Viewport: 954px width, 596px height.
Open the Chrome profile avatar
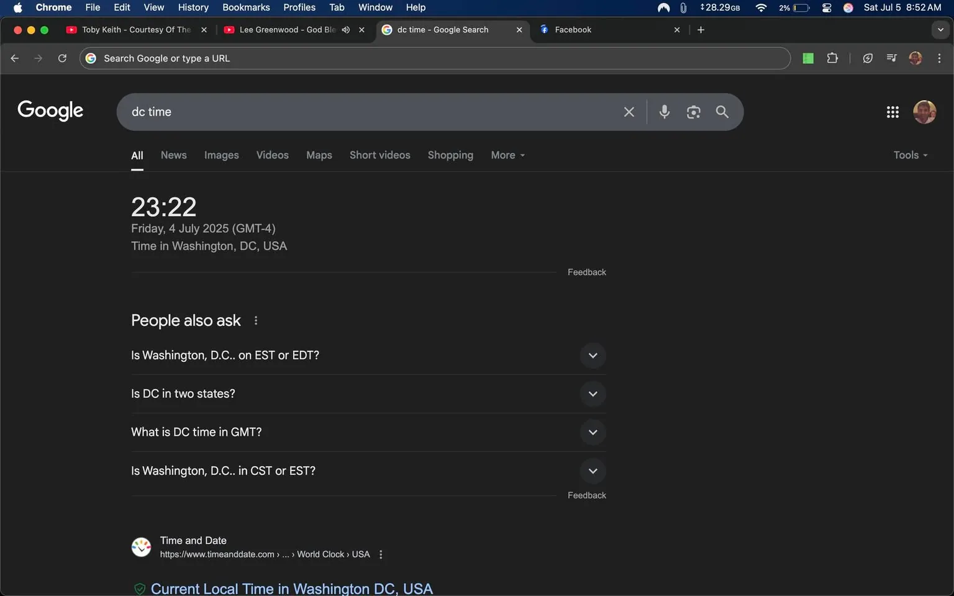(915, 58)
